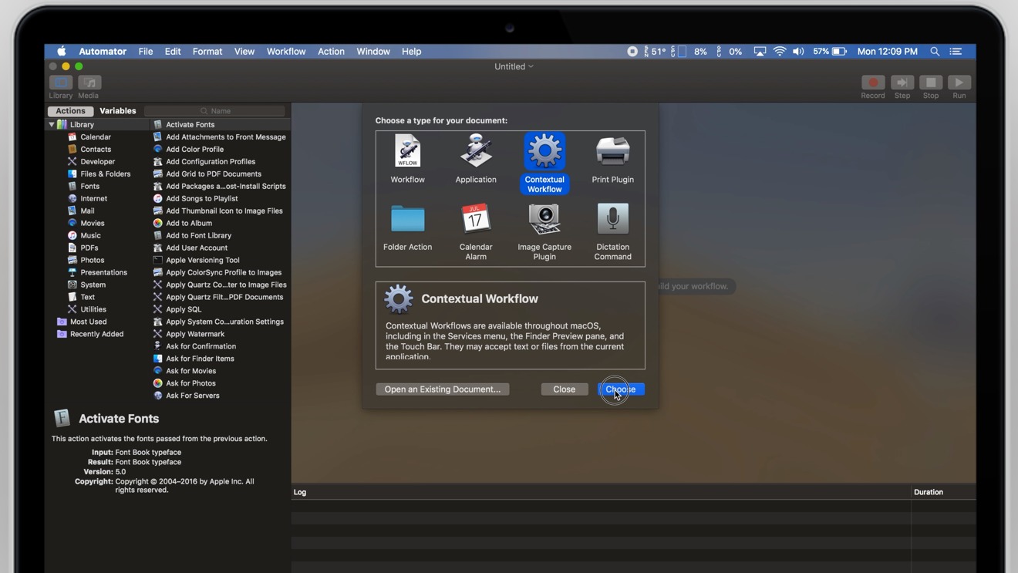Image resolution: width=1018 pixels, height=573 pixels.
Task: Select the Mail library category
Action: (87, 211)
